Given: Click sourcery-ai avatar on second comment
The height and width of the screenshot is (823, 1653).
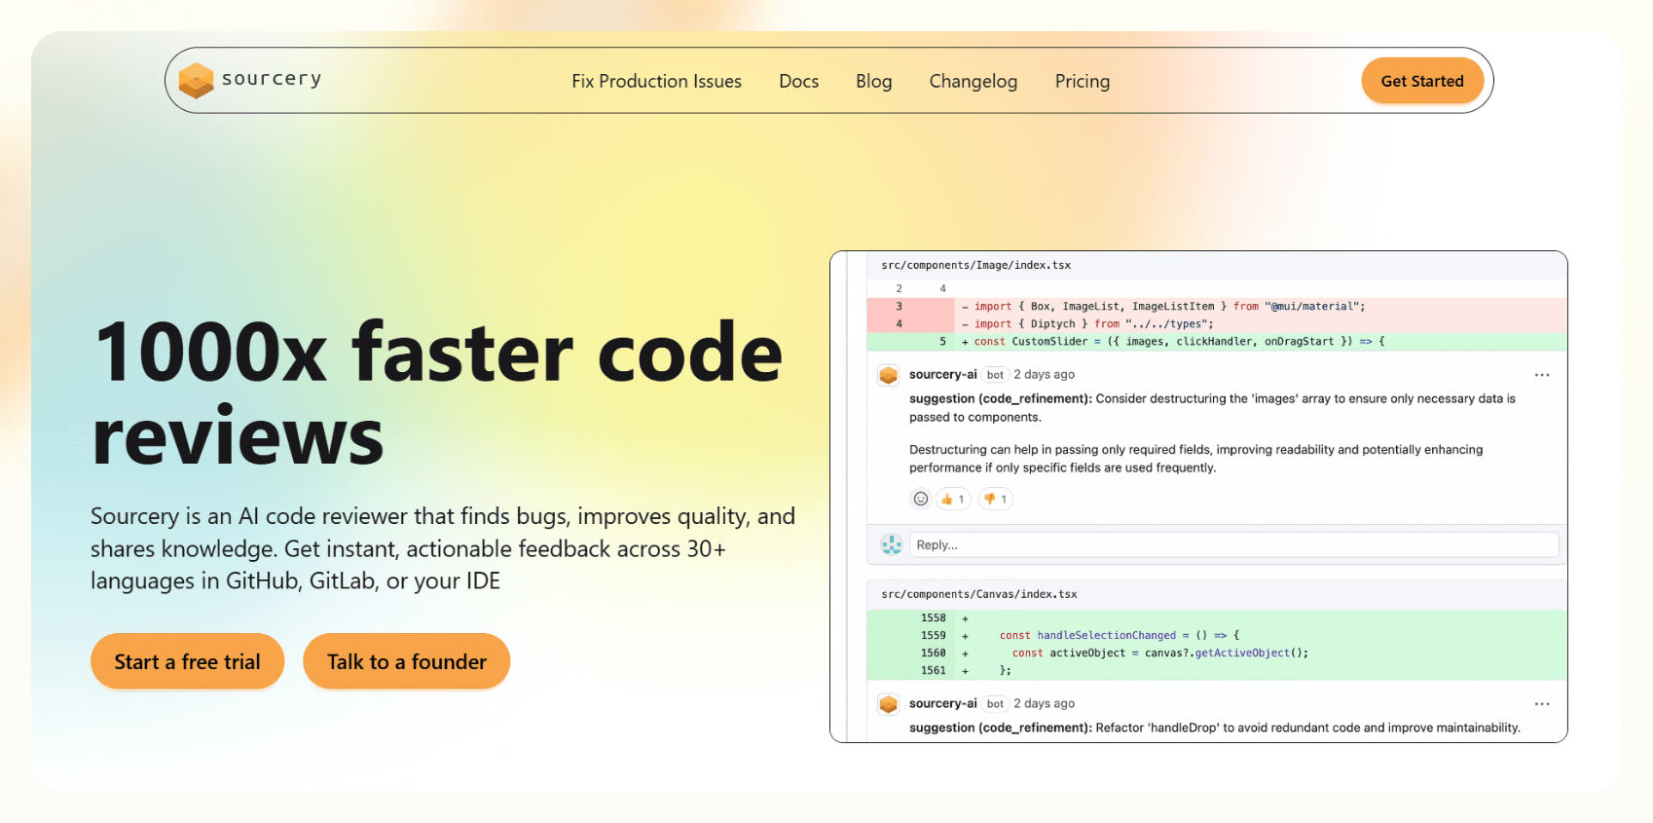Looking at the screenshot, I should pyautogui.click(x=888, y=703).
